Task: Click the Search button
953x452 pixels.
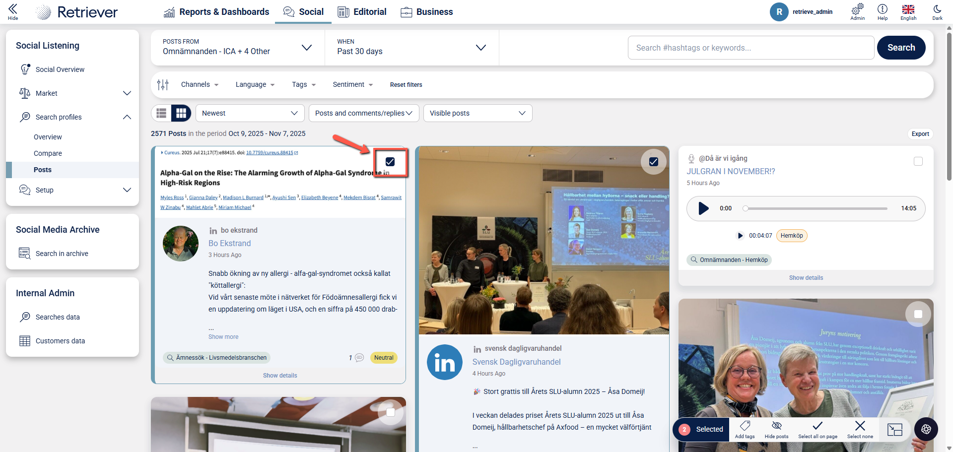Action: (901, 48)
